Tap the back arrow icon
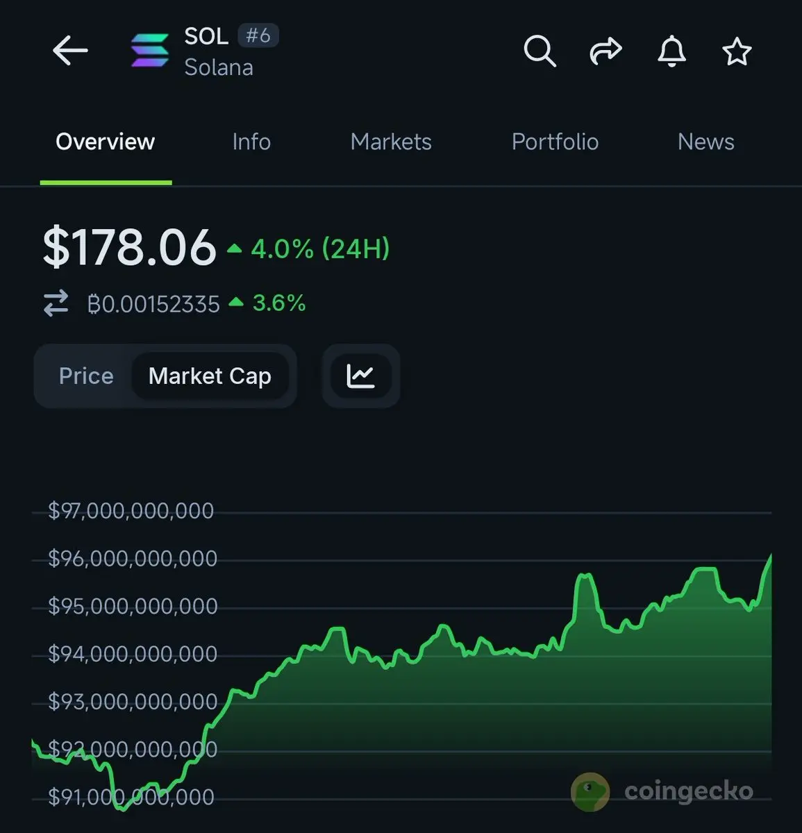 [70, 51]
